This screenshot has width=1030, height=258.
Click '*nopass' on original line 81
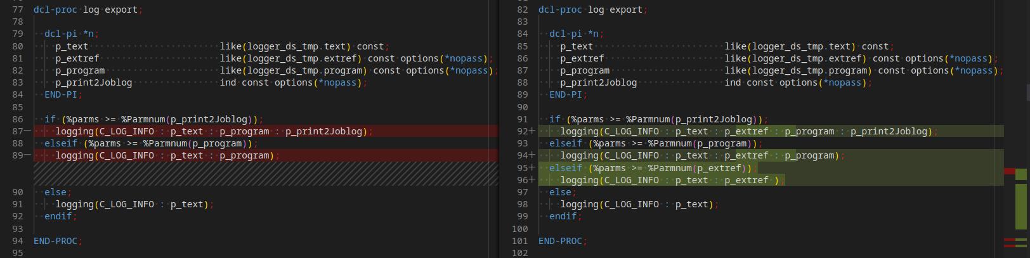coord(464,58)
